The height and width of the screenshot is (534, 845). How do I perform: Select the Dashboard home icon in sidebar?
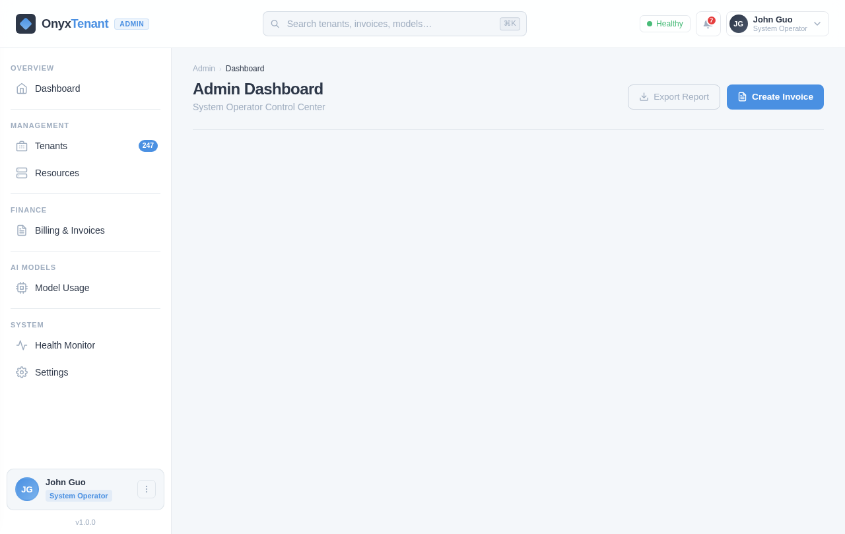click(x=22, y=88)
